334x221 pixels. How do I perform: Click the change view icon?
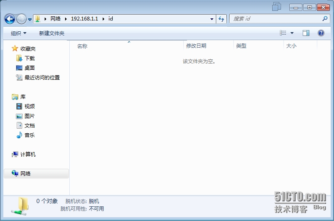[x=283, y=33]
